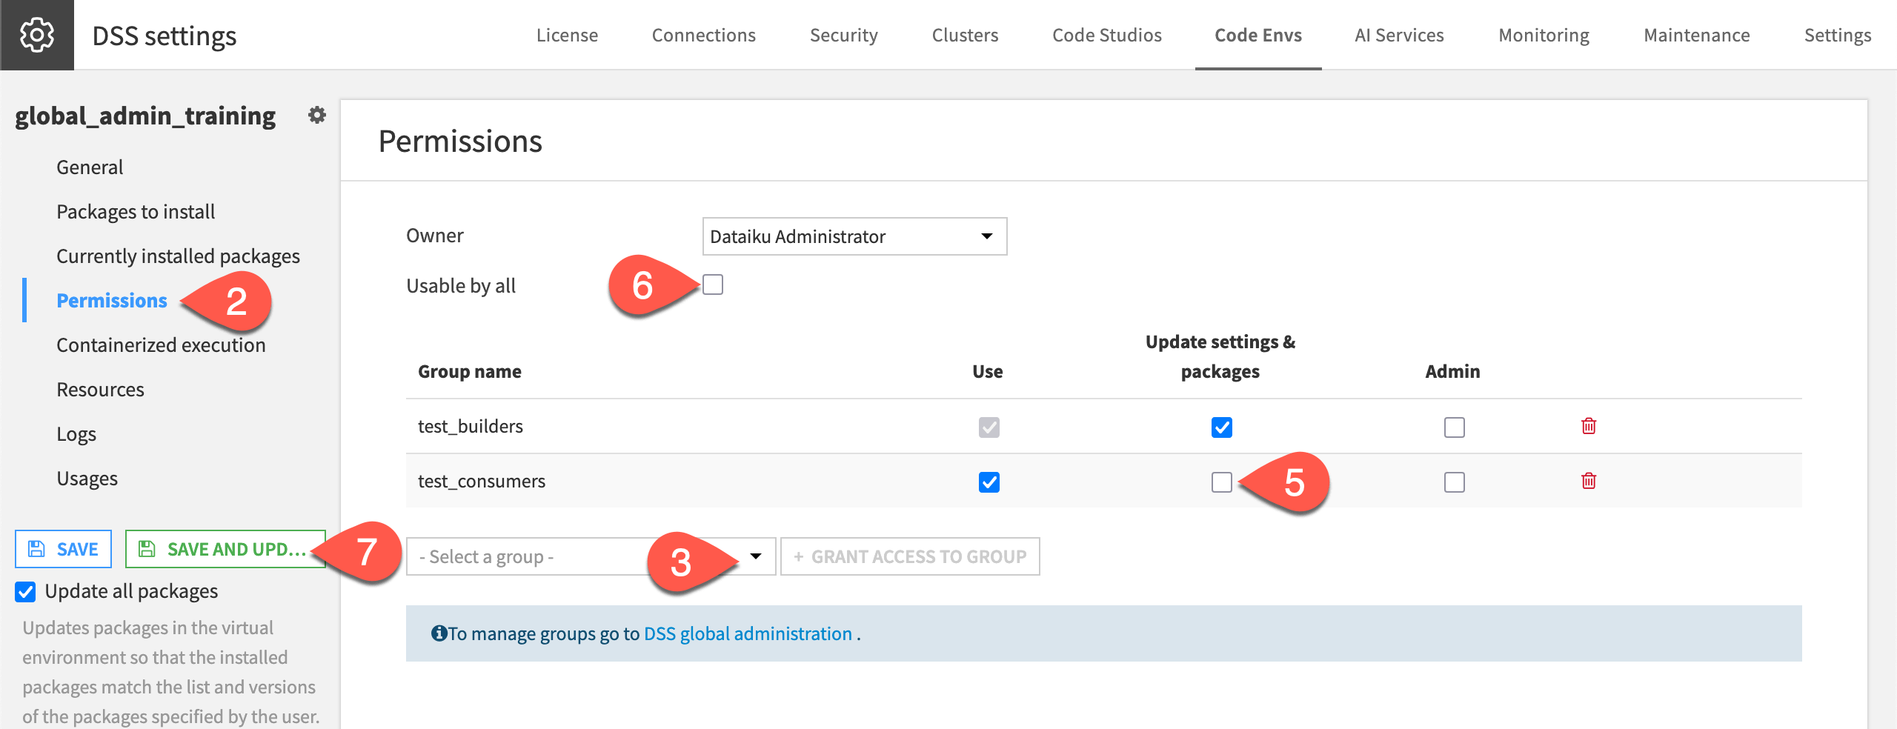This screenshot has height=729, width=1897.
Task: Uncheck Use for test_consumers
Action: point(989,482)
